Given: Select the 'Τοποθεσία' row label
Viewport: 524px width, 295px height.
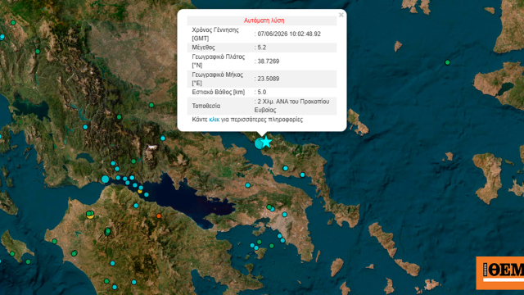Looking at the screenshot, I should click(206, 106).
